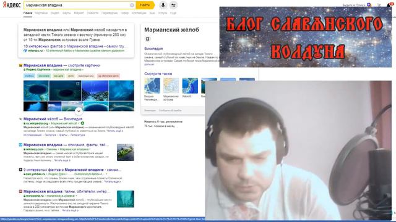Click the second image thumbnail with the square icon
Viewport: 396px width, 222px height.
coord(66,91)
